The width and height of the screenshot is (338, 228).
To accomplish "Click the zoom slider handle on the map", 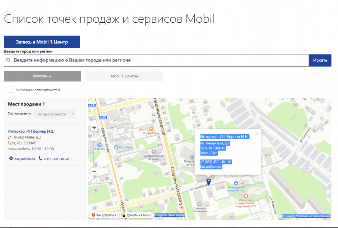I will pos(94,139).
